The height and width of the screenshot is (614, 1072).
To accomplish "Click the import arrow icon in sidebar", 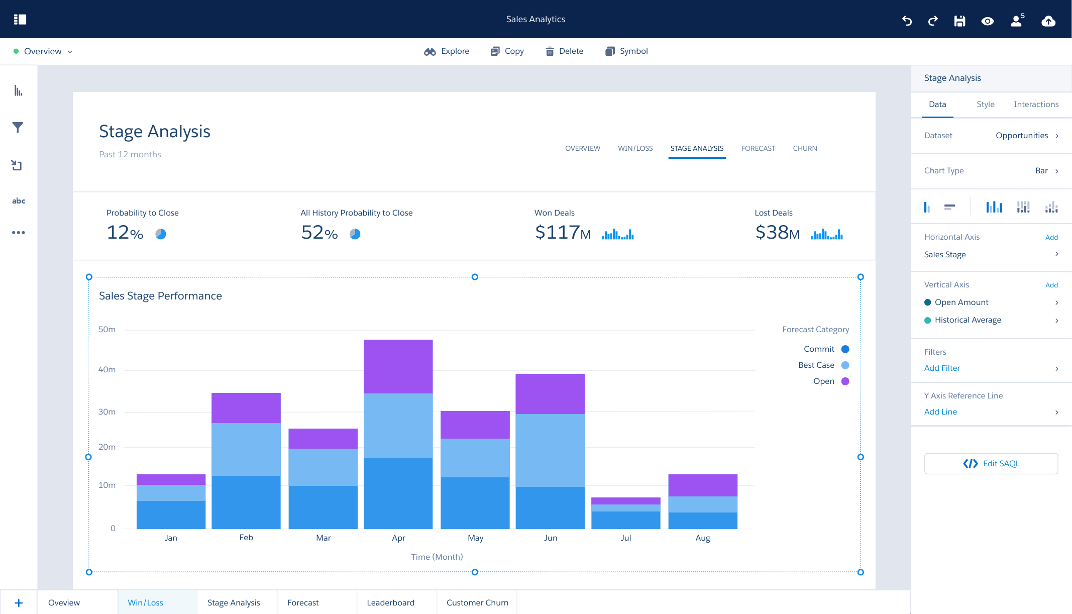I will point(17,165).
